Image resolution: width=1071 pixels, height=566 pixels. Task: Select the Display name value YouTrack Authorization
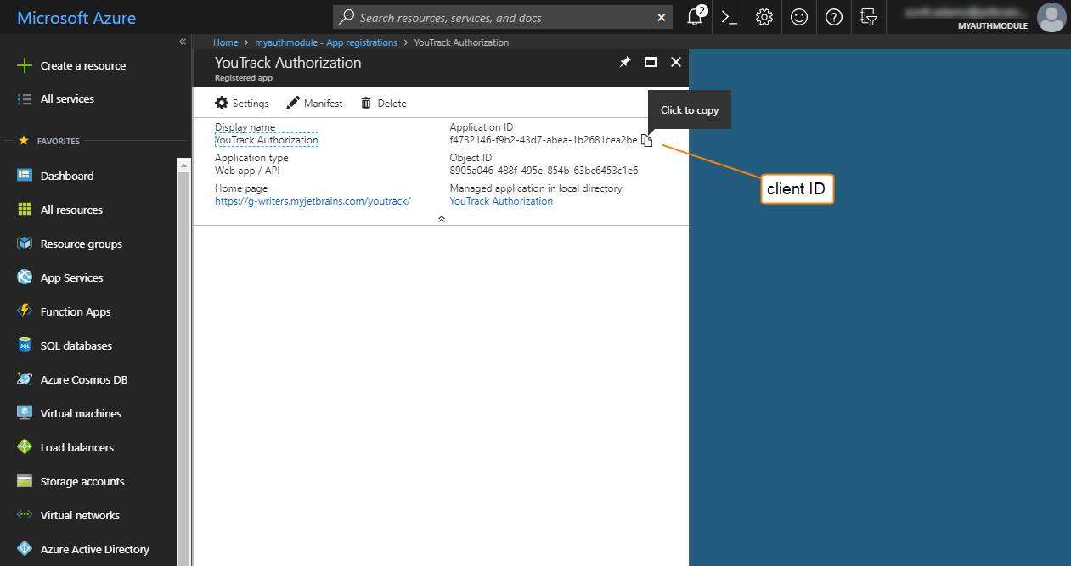click(x=267, y=140)
